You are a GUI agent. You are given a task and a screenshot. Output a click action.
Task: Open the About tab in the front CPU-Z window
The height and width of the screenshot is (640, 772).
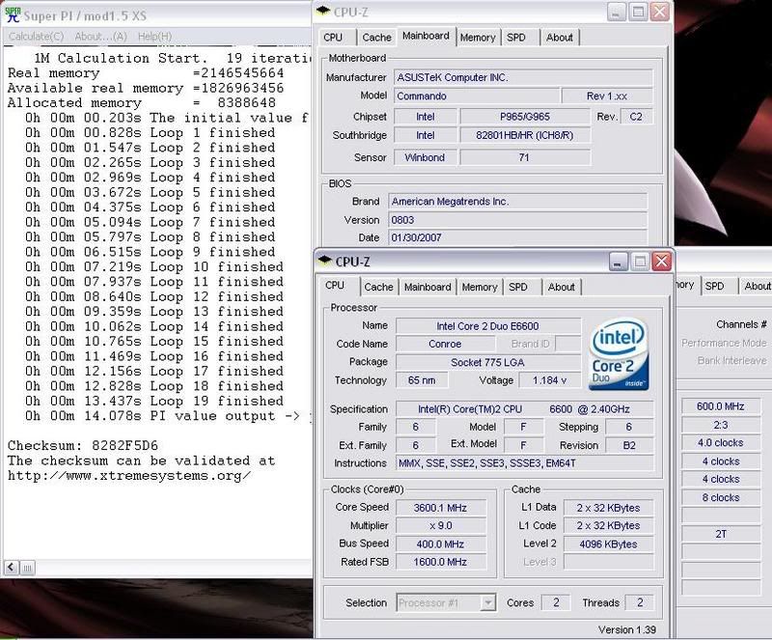tap(562, 288)
